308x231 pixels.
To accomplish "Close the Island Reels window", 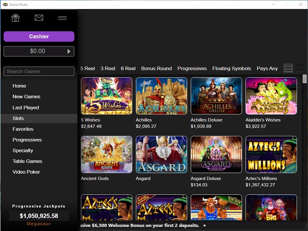I will (x=301, y=5).
